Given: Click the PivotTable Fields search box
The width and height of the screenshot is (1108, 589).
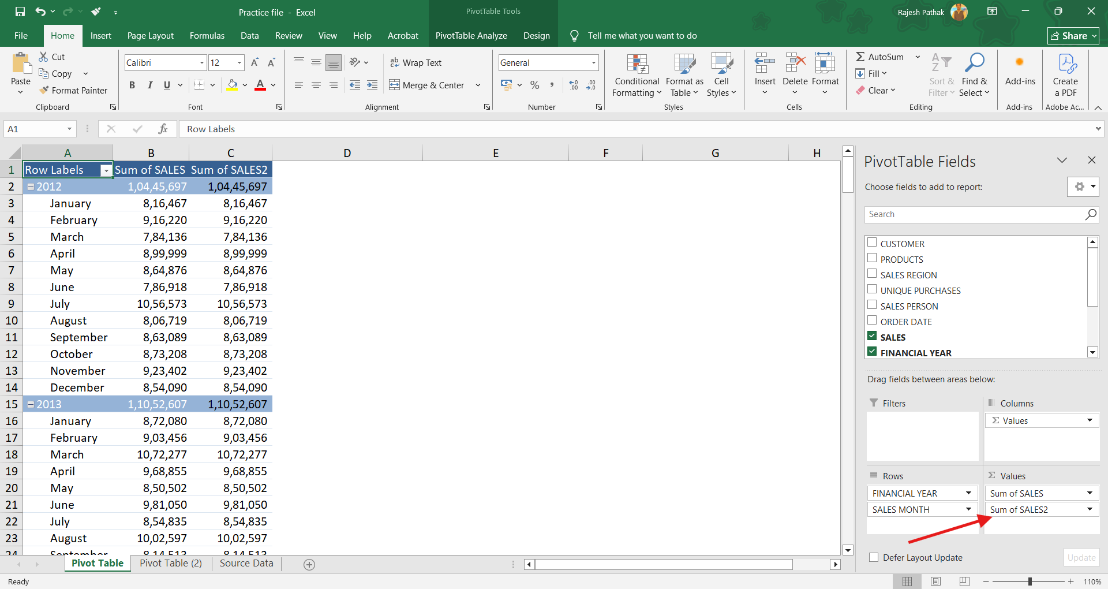Looking at the screenshot, I should (x=974, y=214).
